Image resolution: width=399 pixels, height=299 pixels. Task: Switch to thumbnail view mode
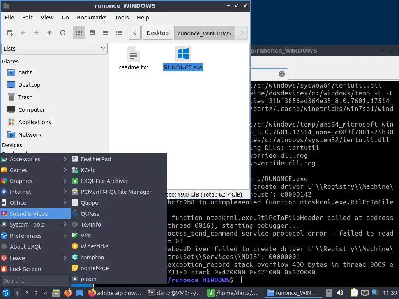[92, 33]
